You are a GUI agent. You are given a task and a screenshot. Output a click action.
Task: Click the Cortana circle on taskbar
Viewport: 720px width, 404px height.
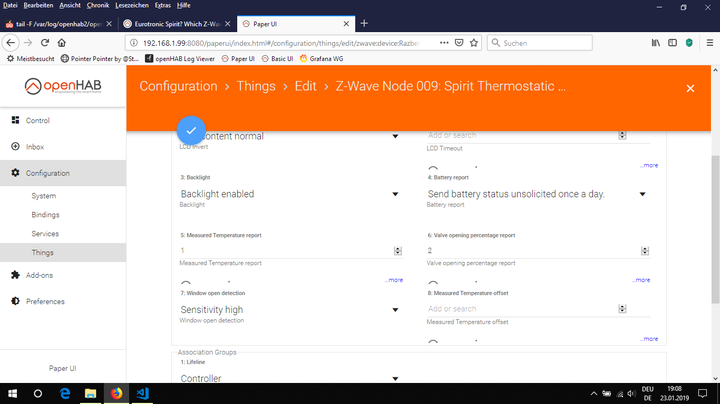pos(38,393)
